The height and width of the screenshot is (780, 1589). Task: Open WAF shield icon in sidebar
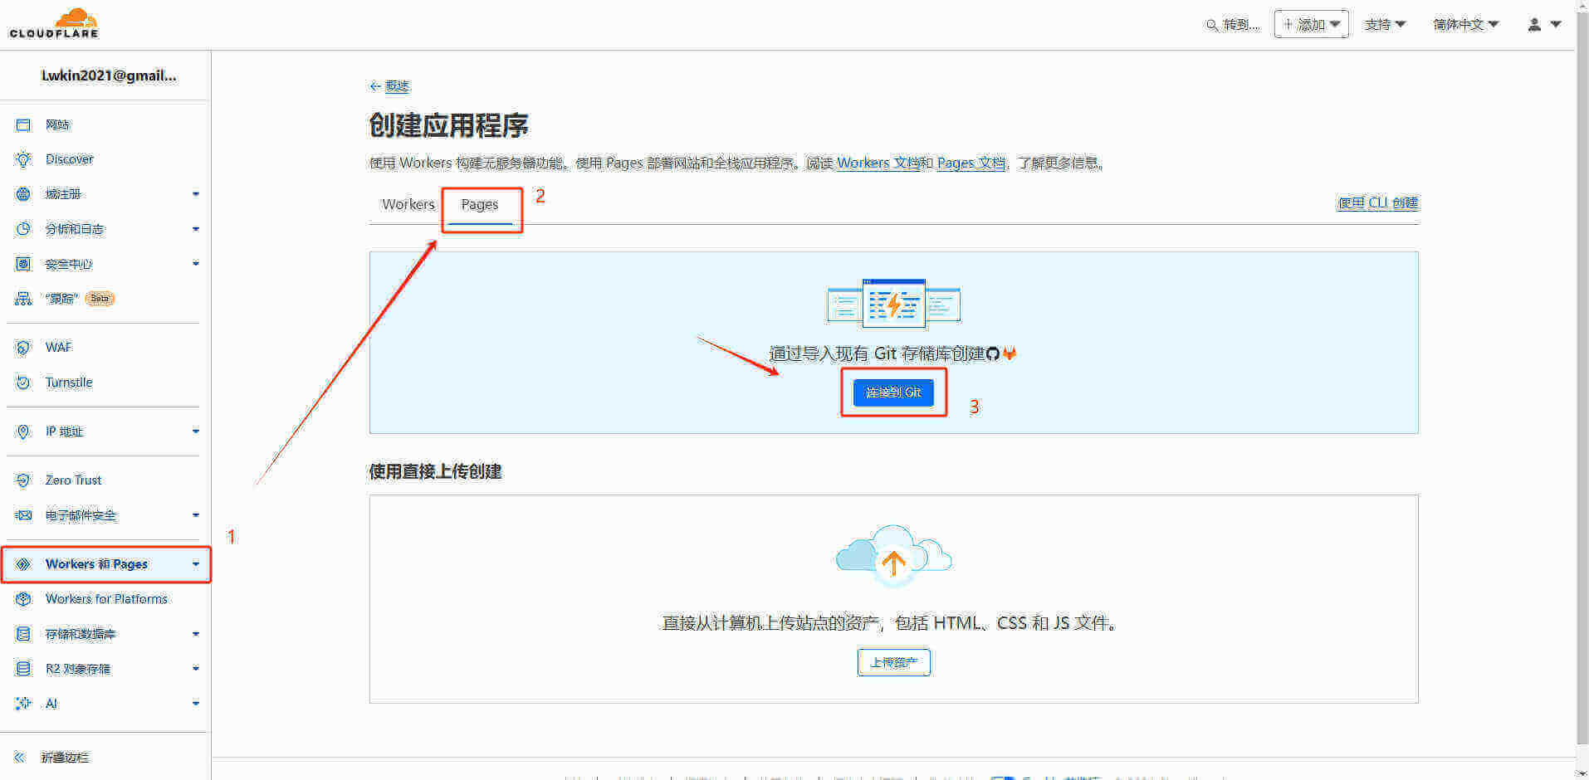(x=23, y=348)
